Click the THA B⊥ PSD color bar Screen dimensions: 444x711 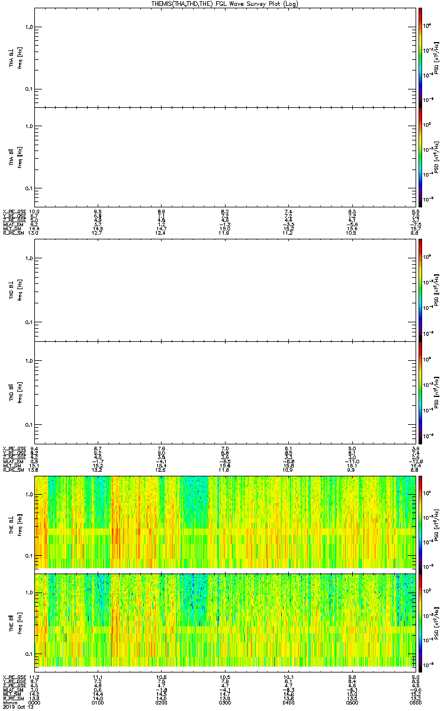[420, 57]
